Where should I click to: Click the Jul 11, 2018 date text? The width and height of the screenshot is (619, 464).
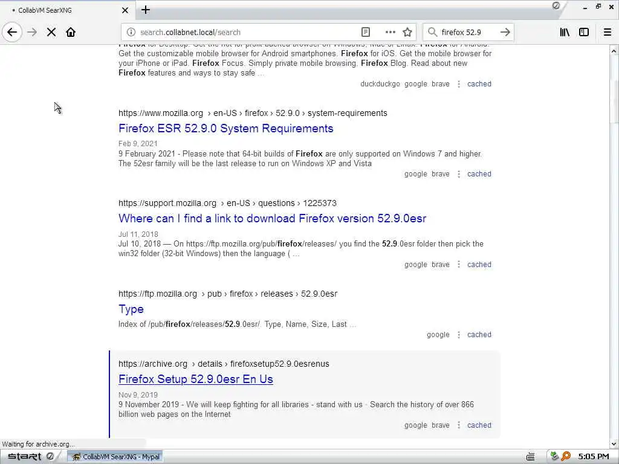click(138, 234)
